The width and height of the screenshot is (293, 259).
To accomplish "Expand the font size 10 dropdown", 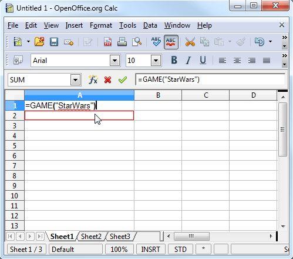I will [156, 61].
